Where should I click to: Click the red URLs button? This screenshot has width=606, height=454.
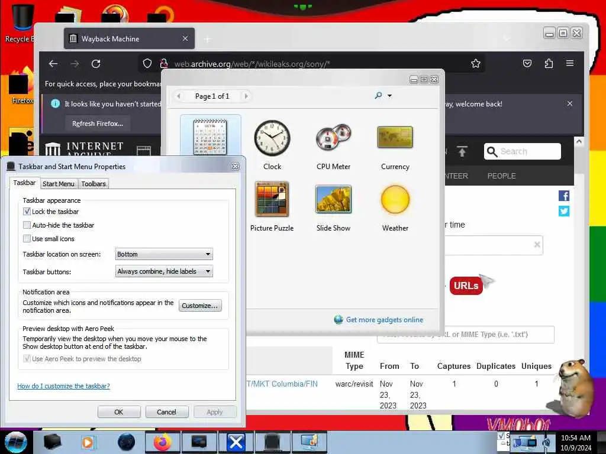pos(466,286)
